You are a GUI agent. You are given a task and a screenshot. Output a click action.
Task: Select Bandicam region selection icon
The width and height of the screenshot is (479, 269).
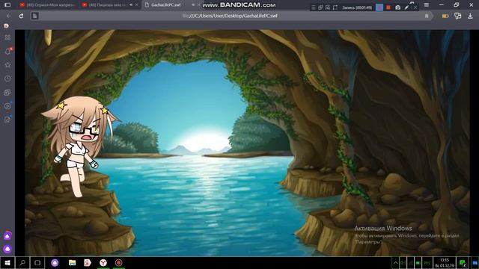click(x=328, y=7)
